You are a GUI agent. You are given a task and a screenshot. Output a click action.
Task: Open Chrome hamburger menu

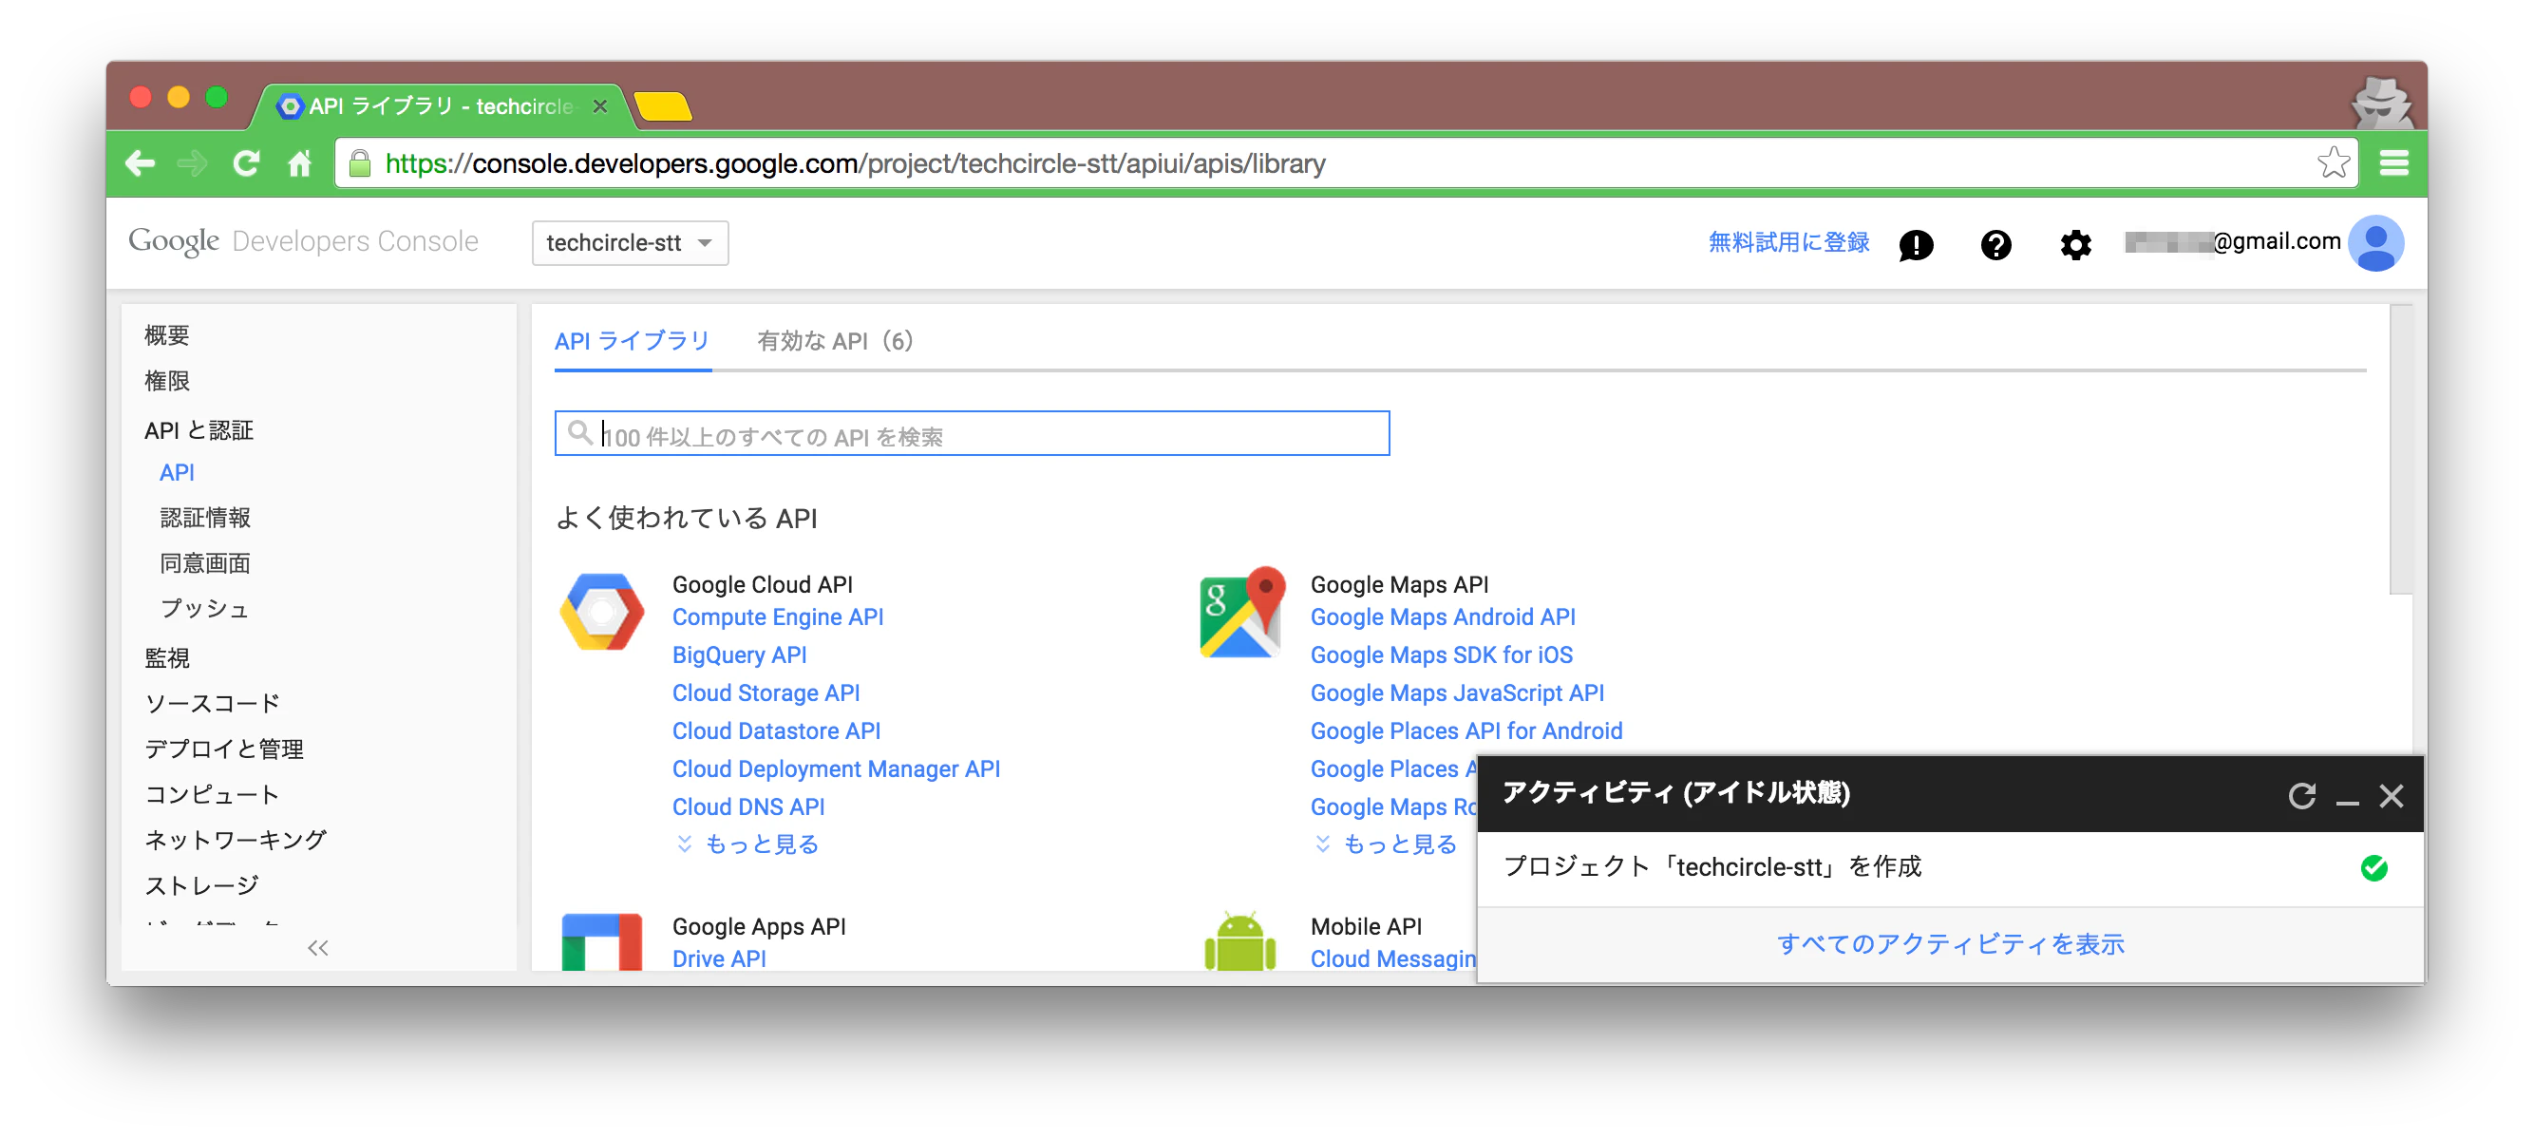pyautogui.click(x=2393, y=163)
